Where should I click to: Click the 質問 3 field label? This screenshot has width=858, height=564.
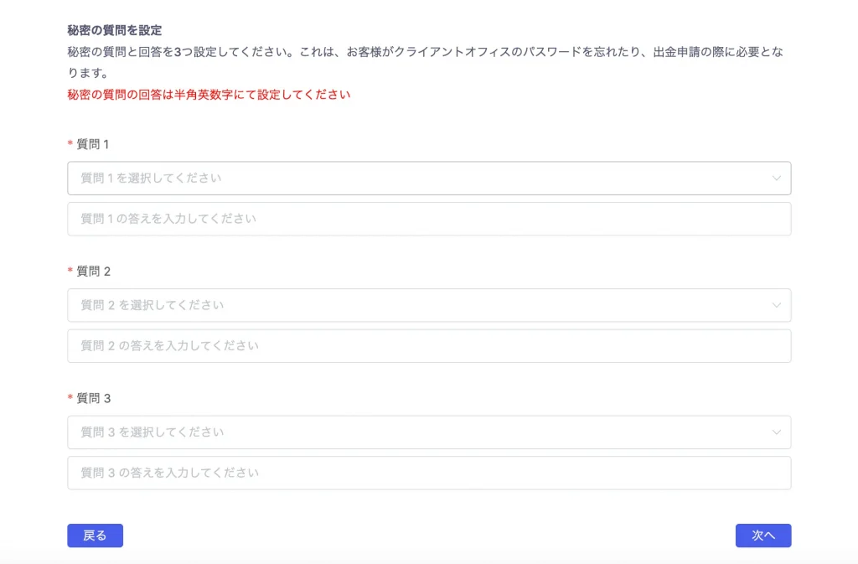93,398
